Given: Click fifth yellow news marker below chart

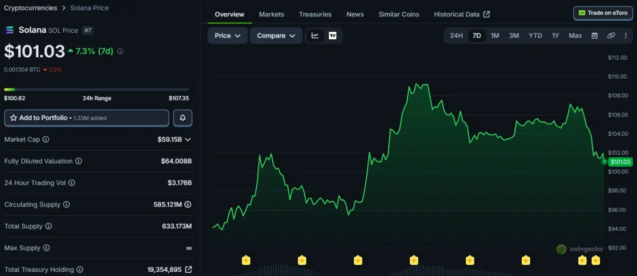Looking at the screenshot, I should 470,260.
